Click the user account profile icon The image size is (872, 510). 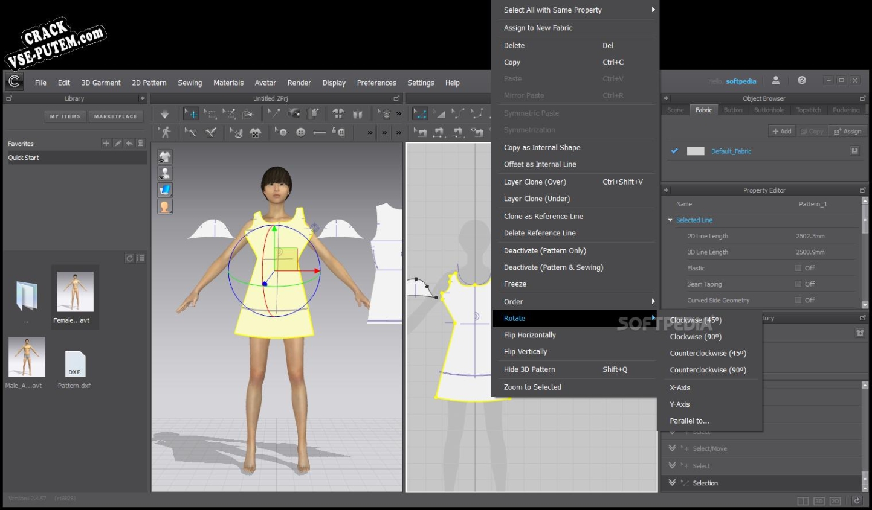pyautogui.click(x=776, y=80)
